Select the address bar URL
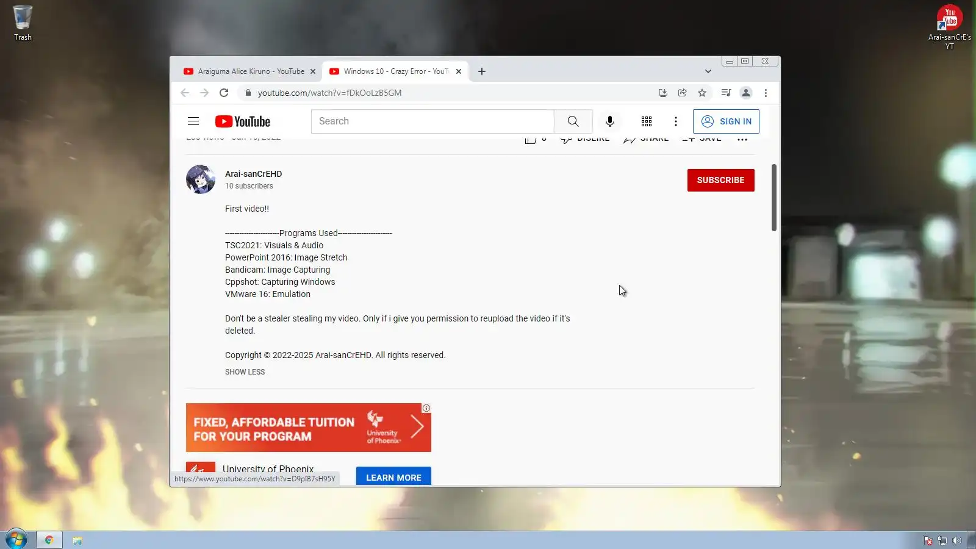The height and width of the screenshot is (549, 976). tap(329, 93)
